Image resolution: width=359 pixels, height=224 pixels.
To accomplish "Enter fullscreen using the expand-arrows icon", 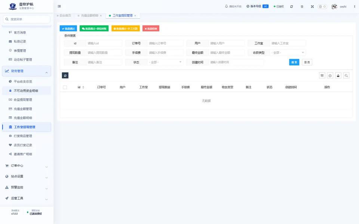I will pos(312,7).
